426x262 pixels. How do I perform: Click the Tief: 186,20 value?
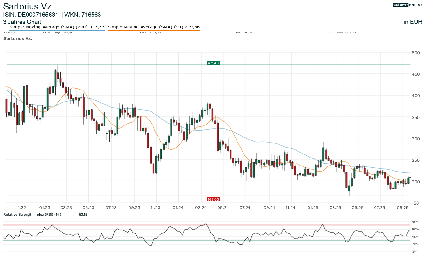click(244, 32)
